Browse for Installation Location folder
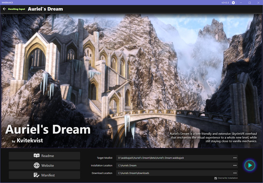The image size is (263, 183). click(235, 165)
